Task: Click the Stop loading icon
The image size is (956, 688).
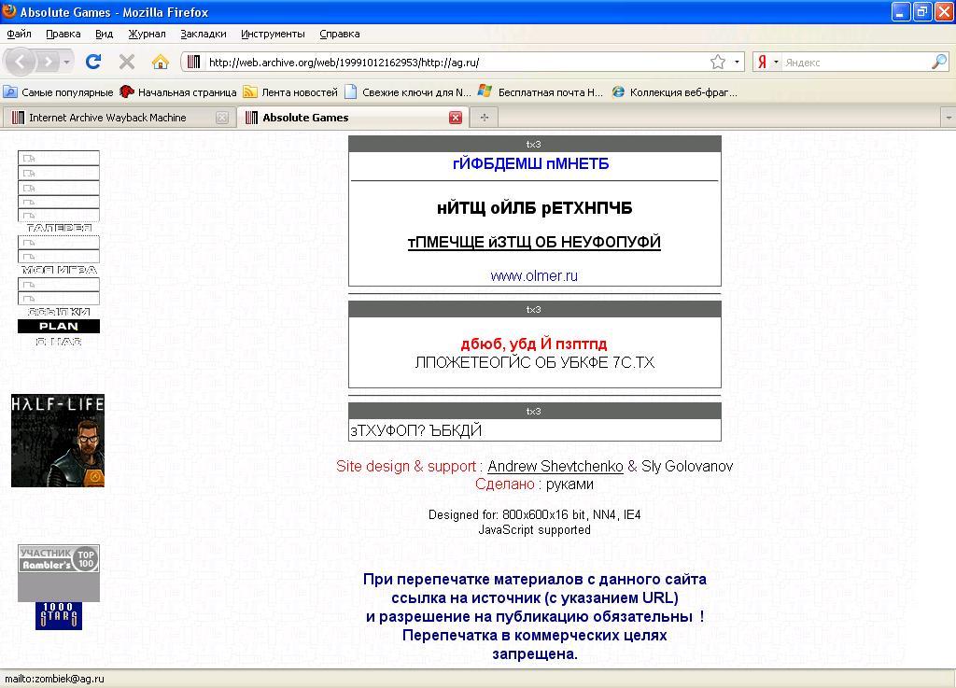Action: (127, 62)
